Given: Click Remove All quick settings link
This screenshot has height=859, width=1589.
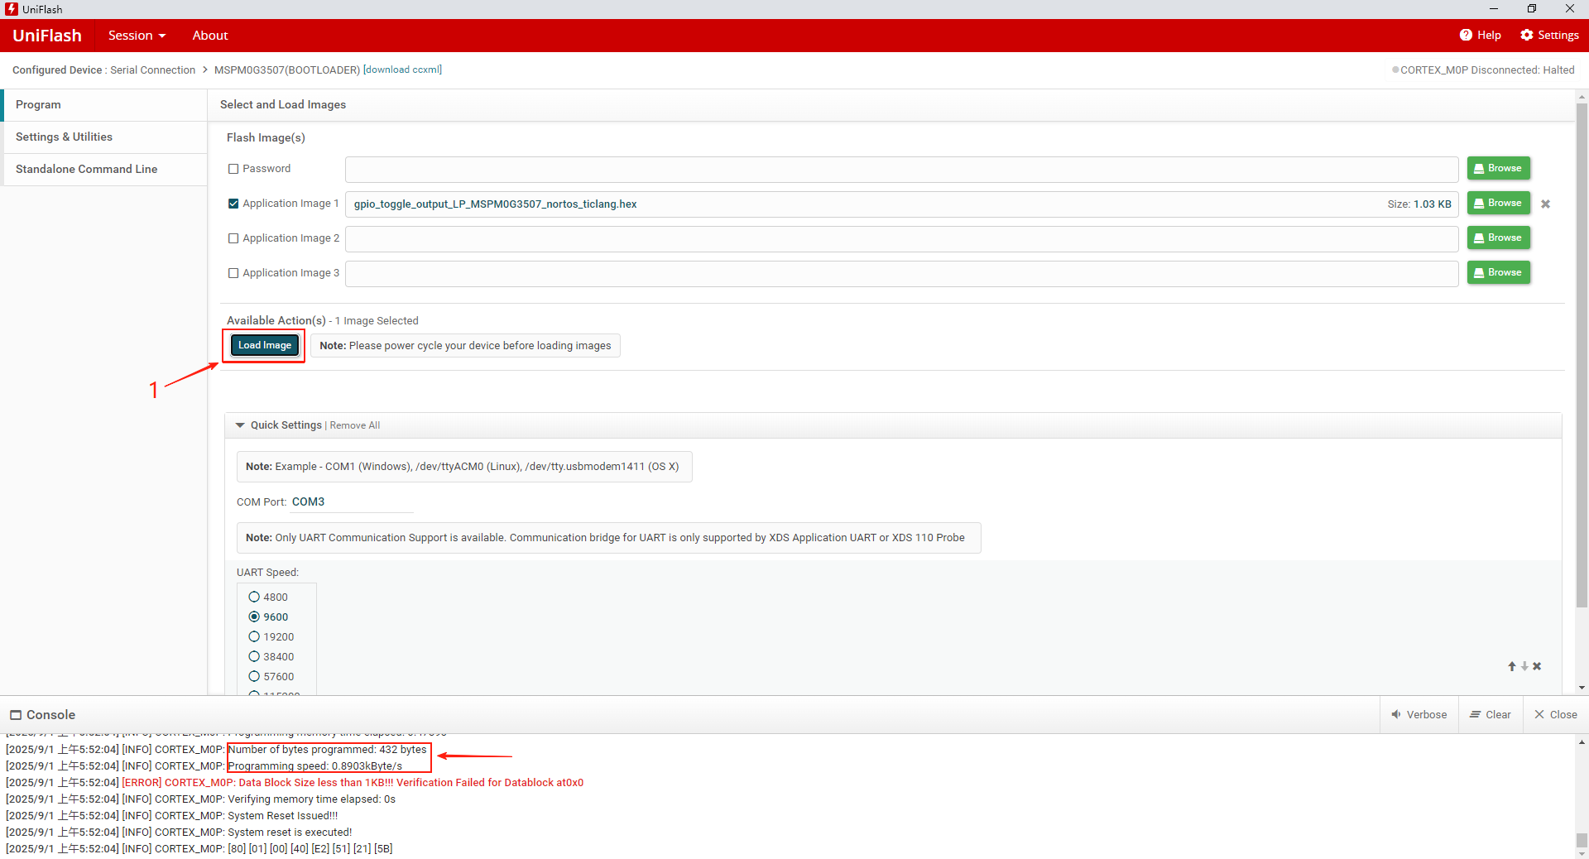Looking at the screenshot, I should (355, 425).
